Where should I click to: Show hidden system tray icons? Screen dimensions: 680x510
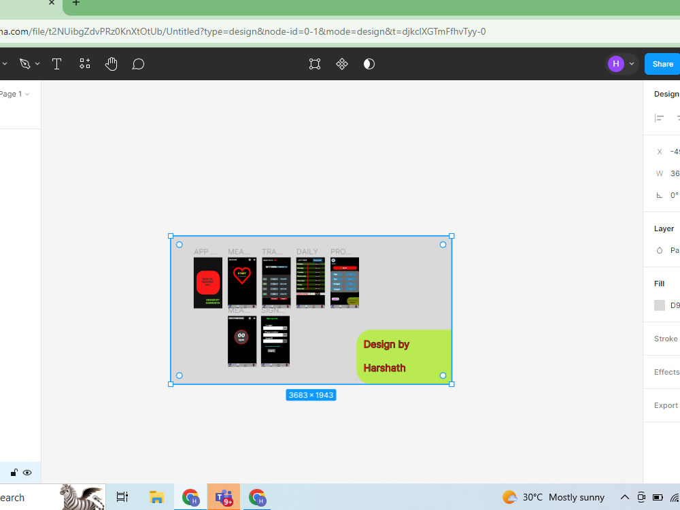pos(624,497)
